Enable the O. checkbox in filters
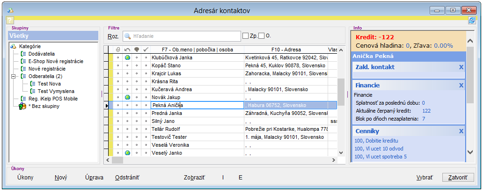 [261, 36]
